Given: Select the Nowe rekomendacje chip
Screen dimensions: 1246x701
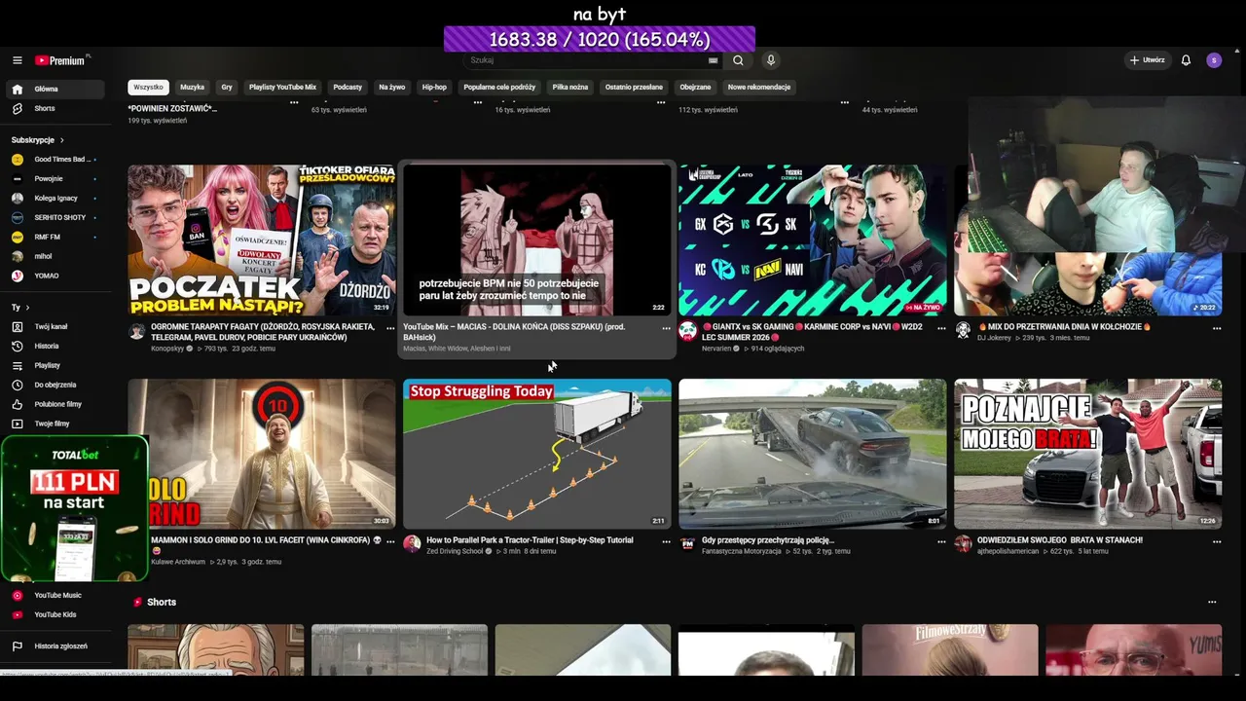Looking at the screenshot, I should pyautogui.click(x=759, y=87).
